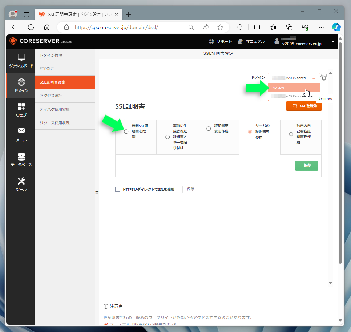Open FTP設定 menu item
351x332 pixels.
point(65,69)
